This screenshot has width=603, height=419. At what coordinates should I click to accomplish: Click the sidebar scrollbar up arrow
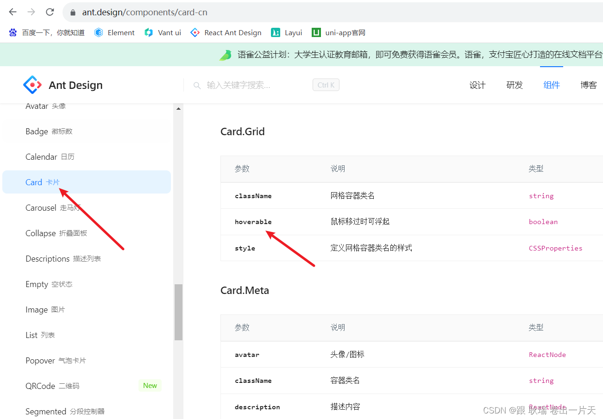pos(178,109)
